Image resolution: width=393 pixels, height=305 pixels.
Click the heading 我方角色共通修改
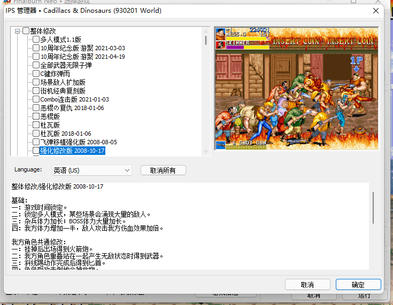(x=39, y=242)
